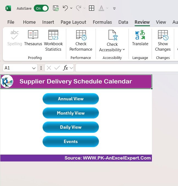Screen dimensions: 178x186
Task: Click inside the formula bar input
Action: pos(127,68)
